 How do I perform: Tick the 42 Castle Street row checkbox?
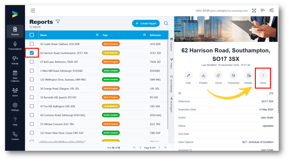pos(32,44)
